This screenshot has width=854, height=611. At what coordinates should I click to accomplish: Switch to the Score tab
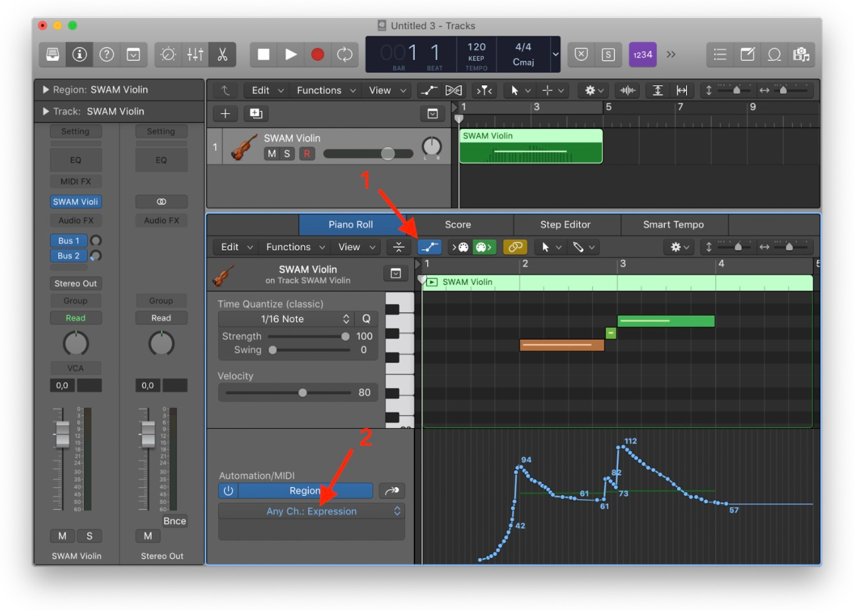click(458, 225)
